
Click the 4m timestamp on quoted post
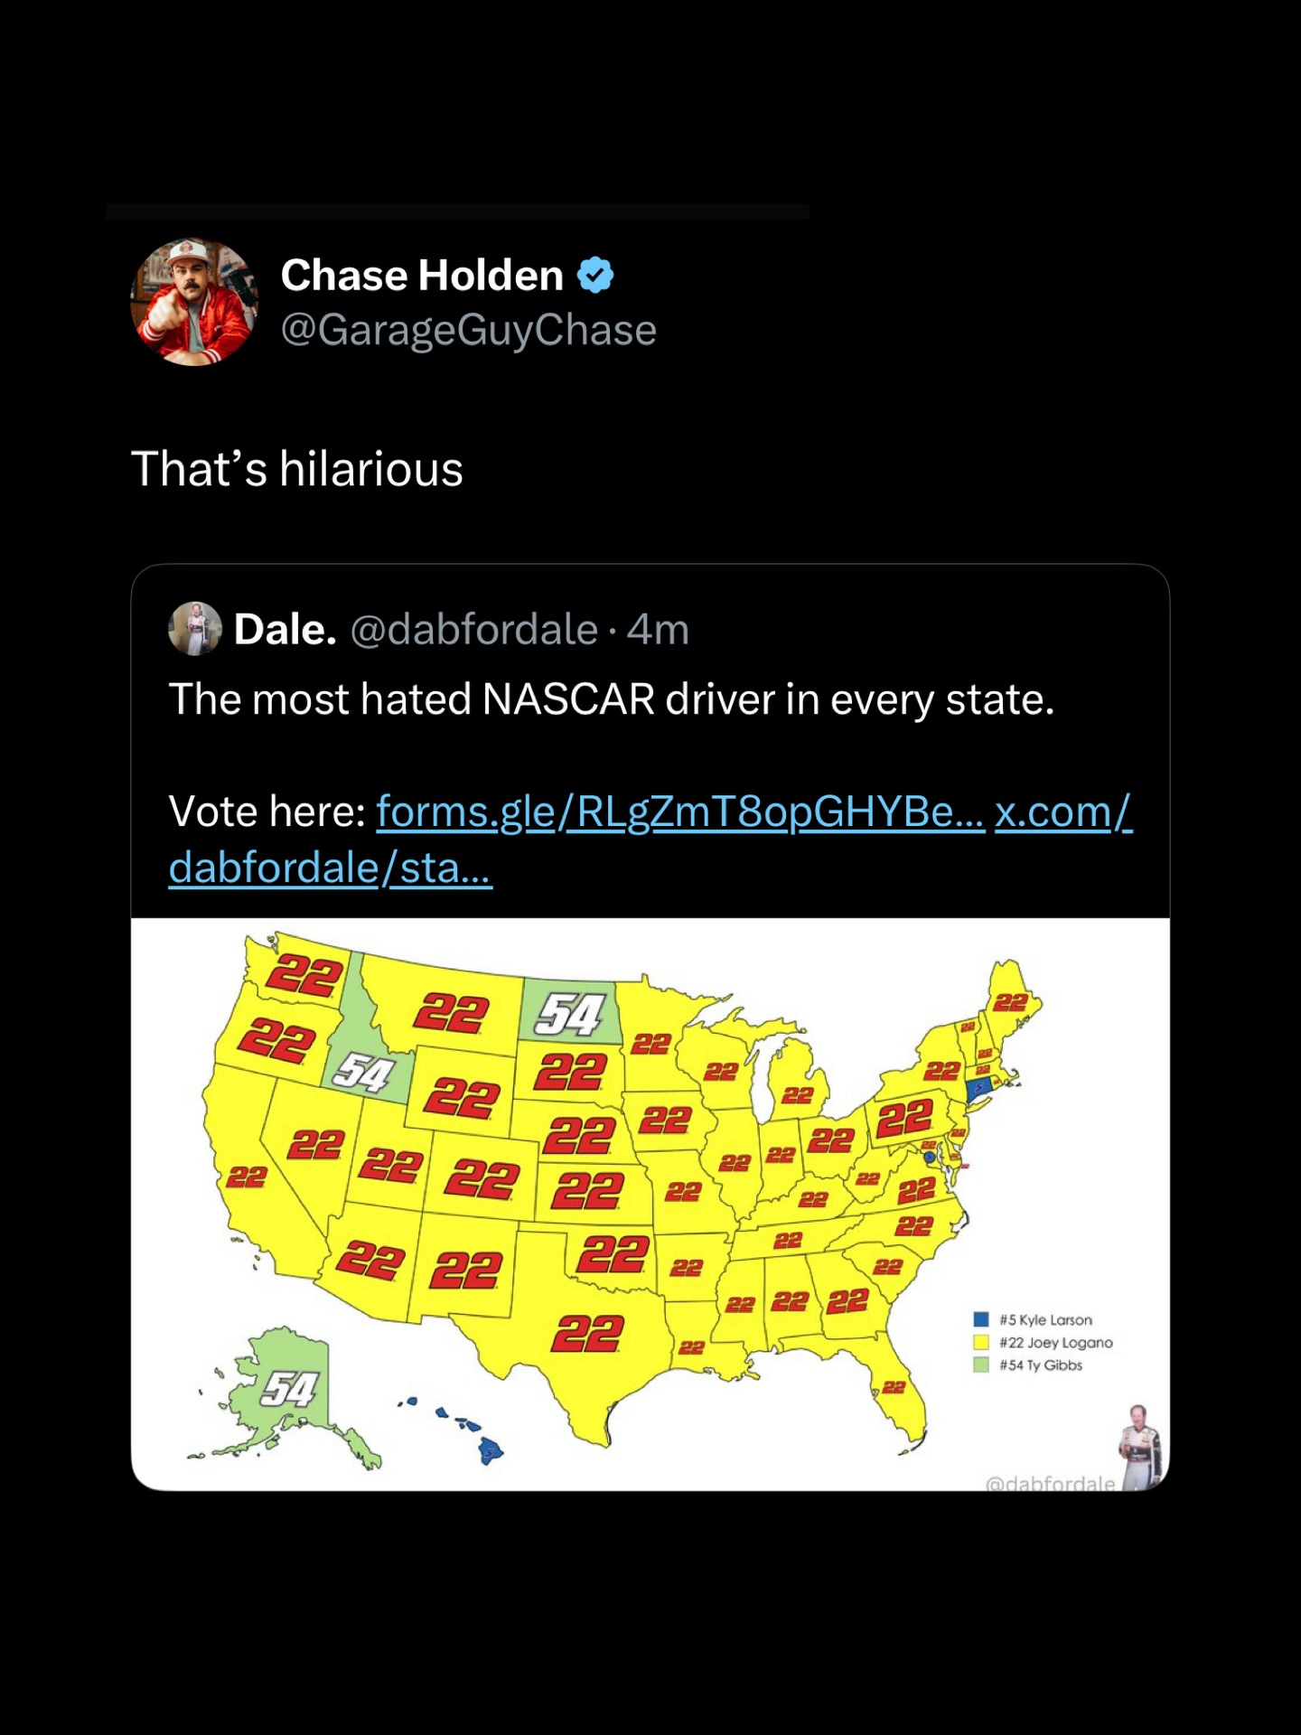(659, 630)
